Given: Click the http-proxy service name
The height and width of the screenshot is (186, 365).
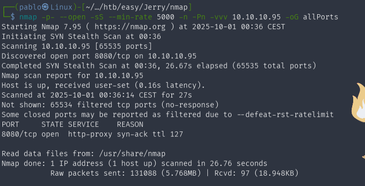Looking at the screenshot, I should tap(90, 134).
